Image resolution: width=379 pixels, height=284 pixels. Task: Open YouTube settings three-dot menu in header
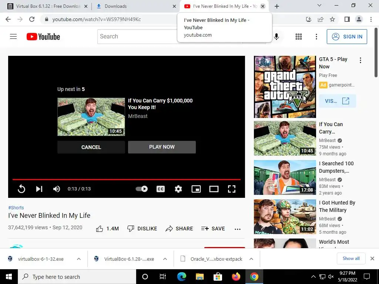(316, 37)
